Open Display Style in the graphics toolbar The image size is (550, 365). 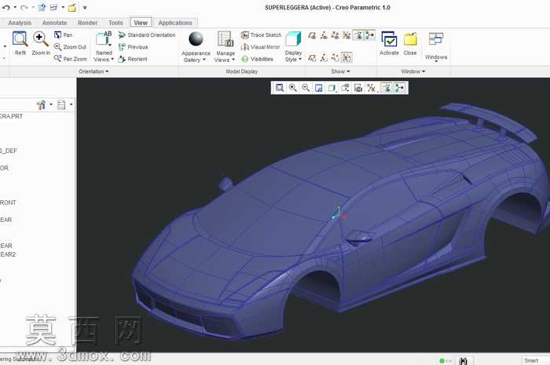coord(332,88)
